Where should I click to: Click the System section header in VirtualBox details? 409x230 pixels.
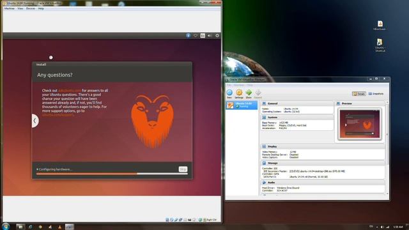click(297, 118)
